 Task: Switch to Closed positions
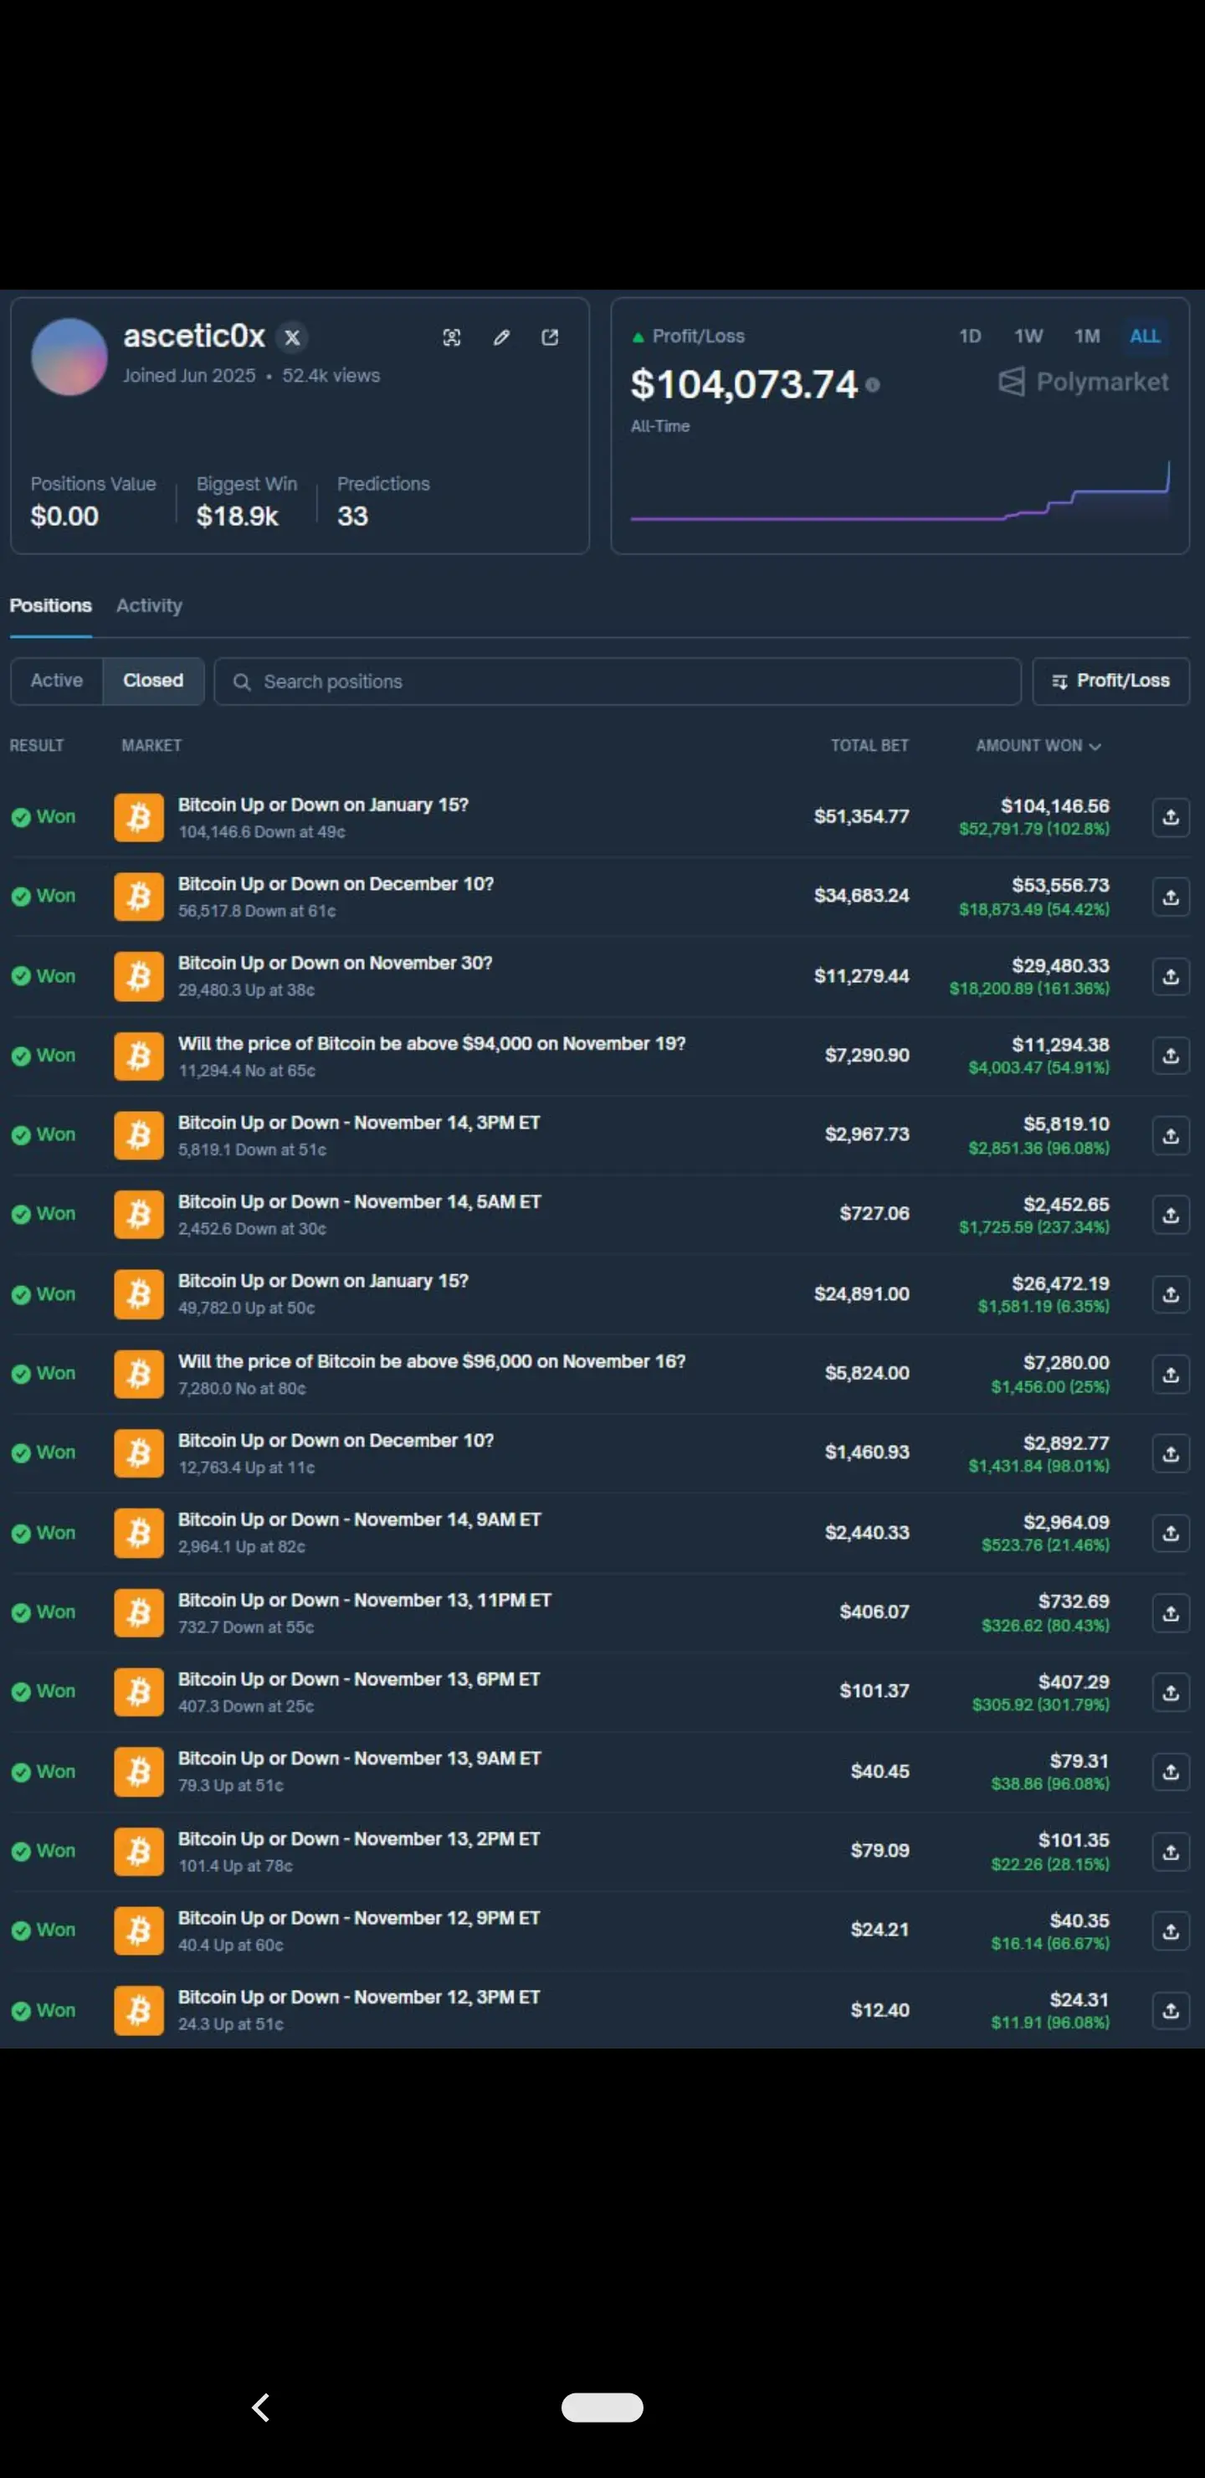pyautogui.click(x=153, y=681)
